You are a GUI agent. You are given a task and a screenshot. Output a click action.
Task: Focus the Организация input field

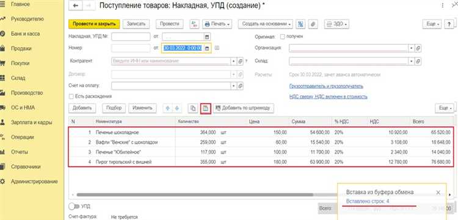[349, 48]
